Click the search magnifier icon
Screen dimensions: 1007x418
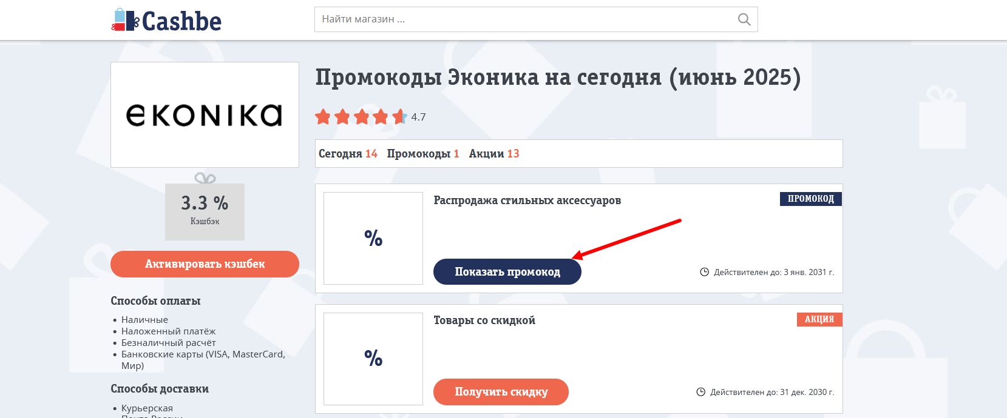tap(744, 19)
